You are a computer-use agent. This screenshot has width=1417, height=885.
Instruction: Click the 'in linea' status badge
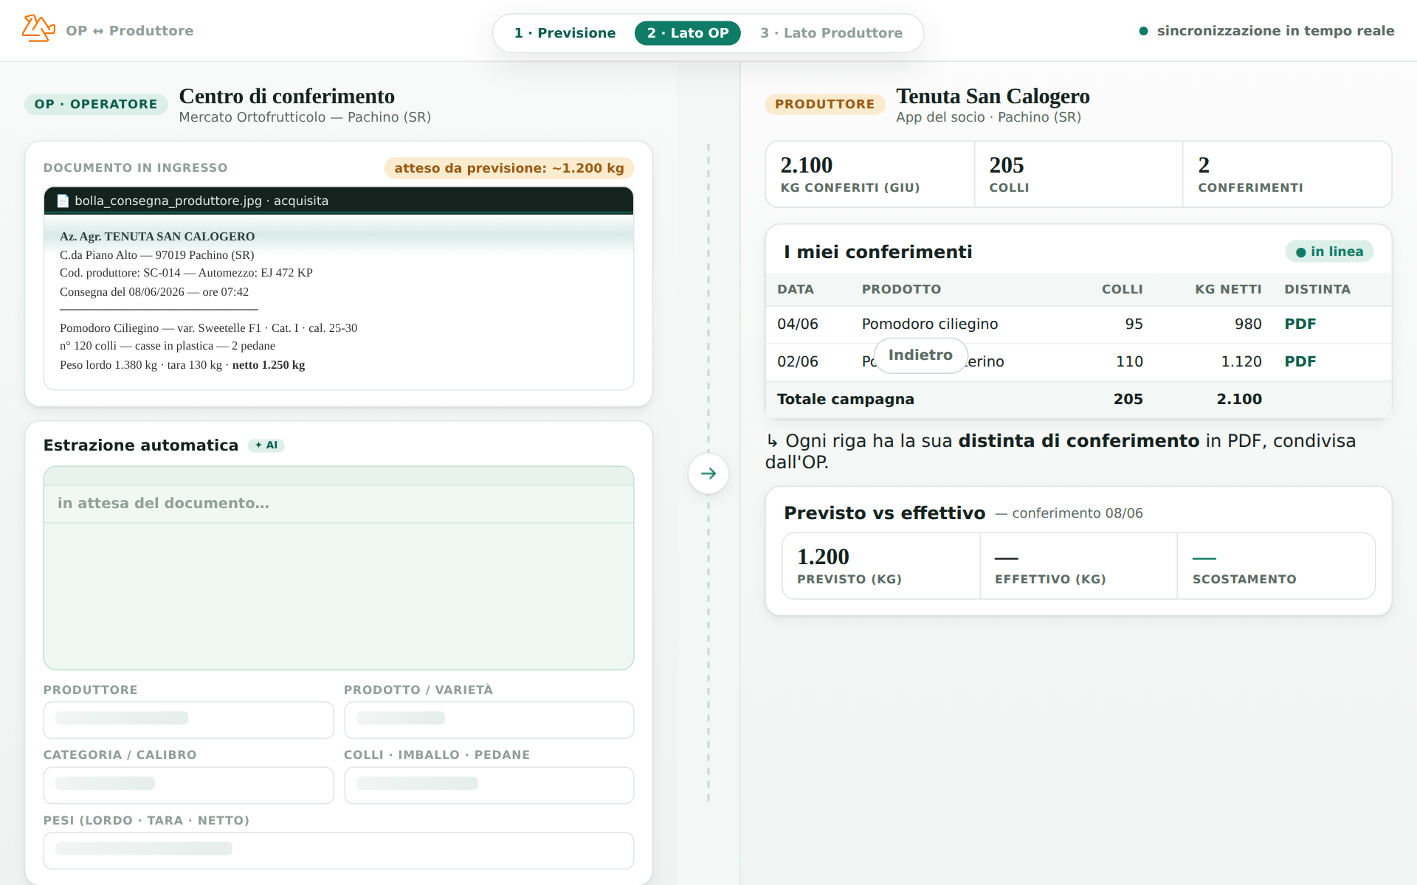pyautogui.click(x=1329, y=251)
